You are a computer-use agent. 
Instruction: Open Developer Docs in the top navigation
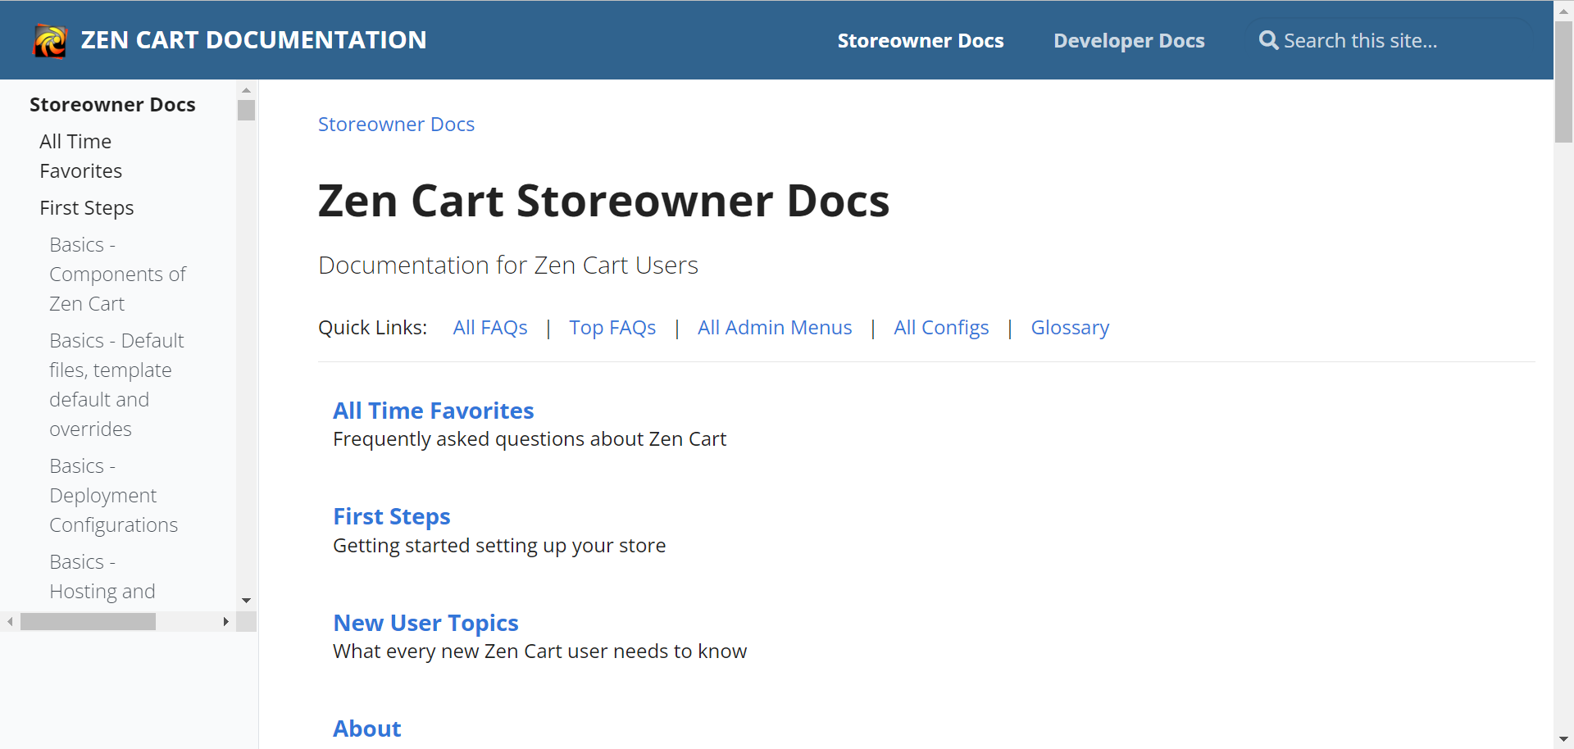1129,40
